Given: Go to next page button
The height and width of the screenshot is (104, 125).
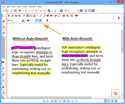Looking at the screenshot, I should [x=65, y=101].
